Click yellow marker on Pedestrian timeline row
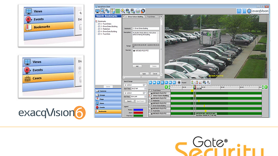Image resolution: width=278 pixels, height=156 pixels. [199, 101]
